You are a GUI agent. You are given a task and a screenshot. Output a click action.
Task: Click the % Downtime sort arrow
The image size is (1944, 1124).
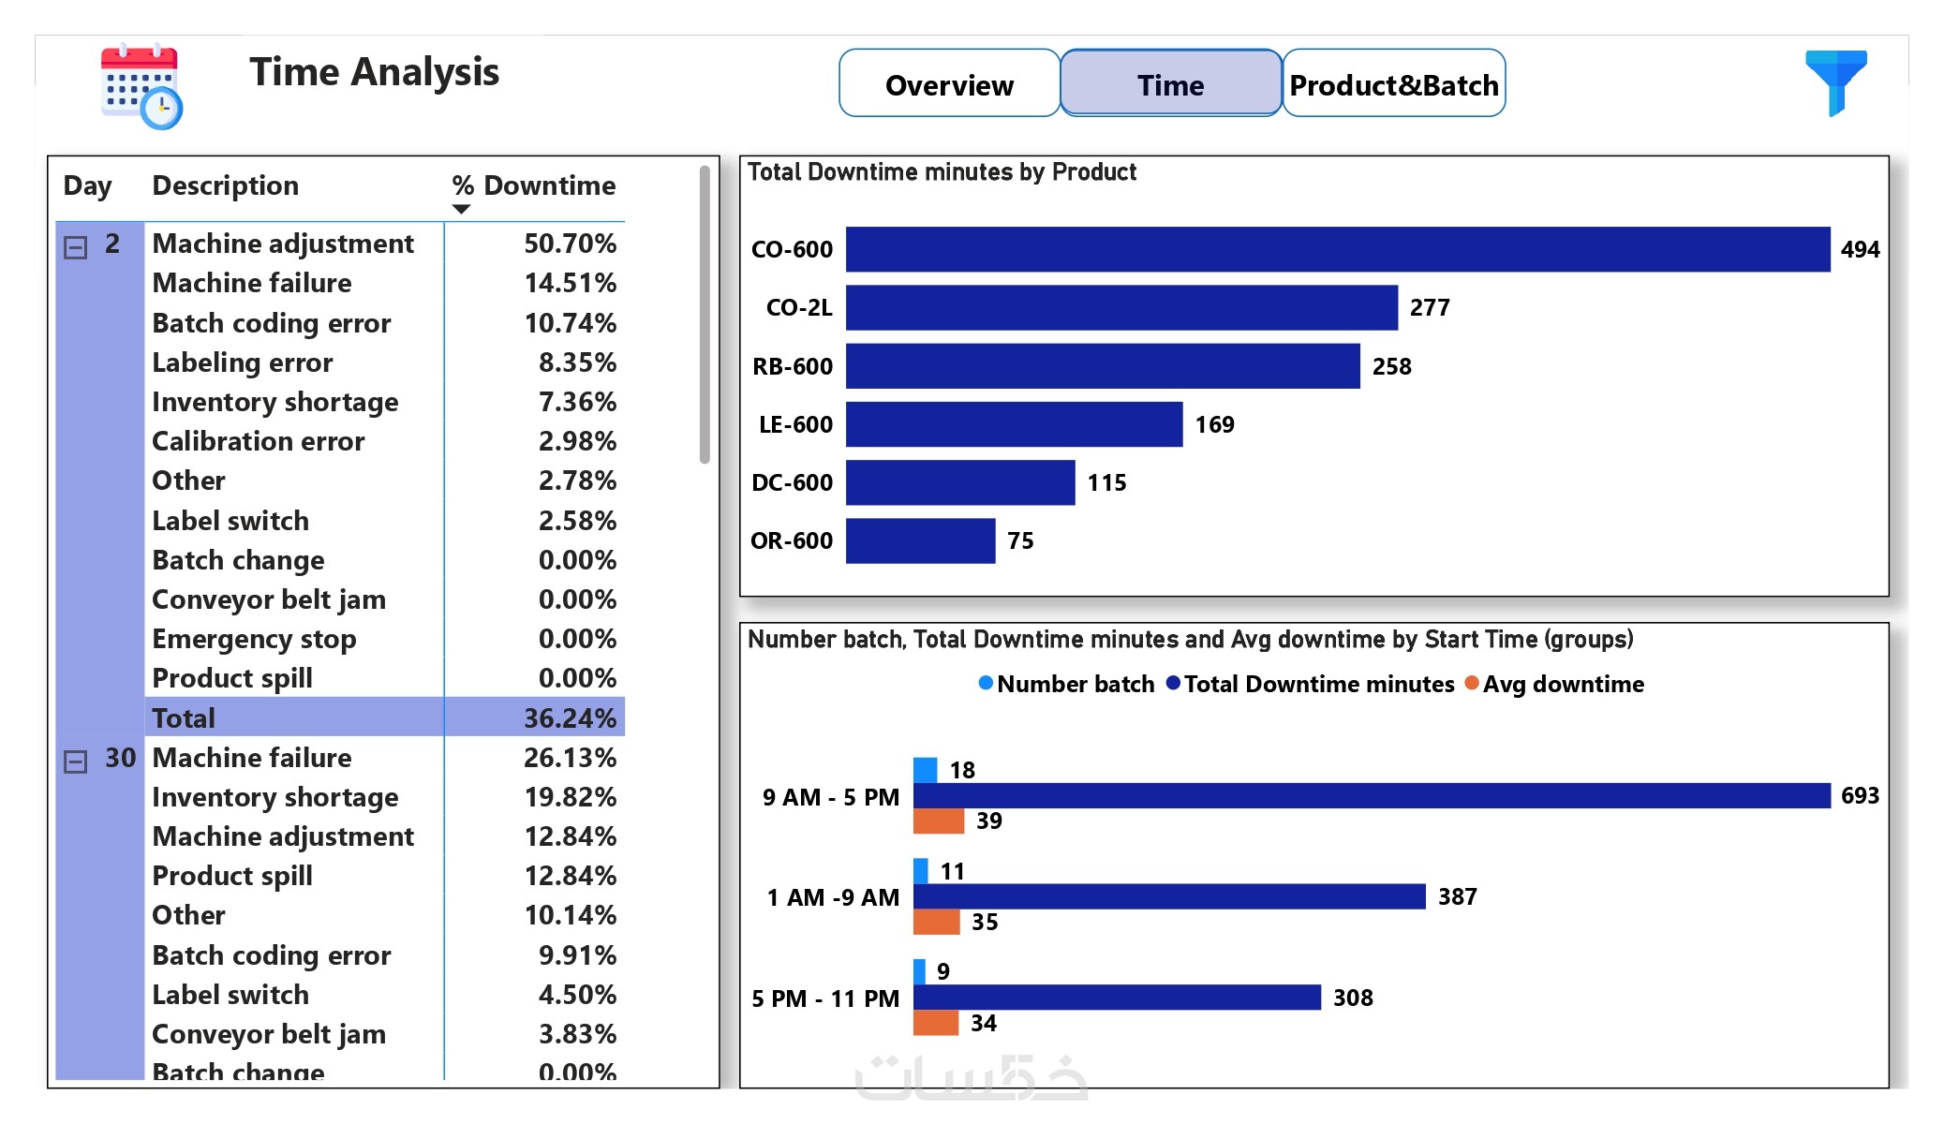pos(461,209)
